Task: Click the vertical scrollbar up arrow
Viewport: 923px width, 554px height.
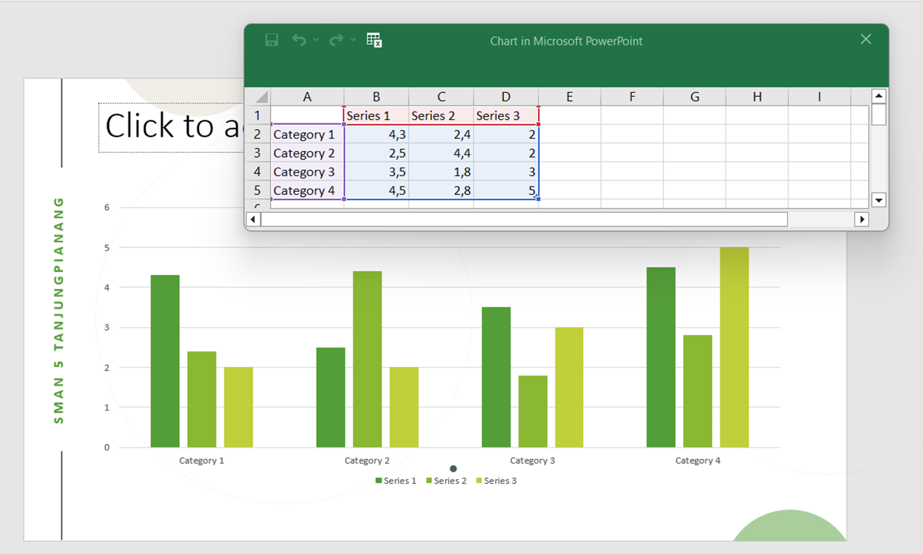Action: [x=879, y=96]
